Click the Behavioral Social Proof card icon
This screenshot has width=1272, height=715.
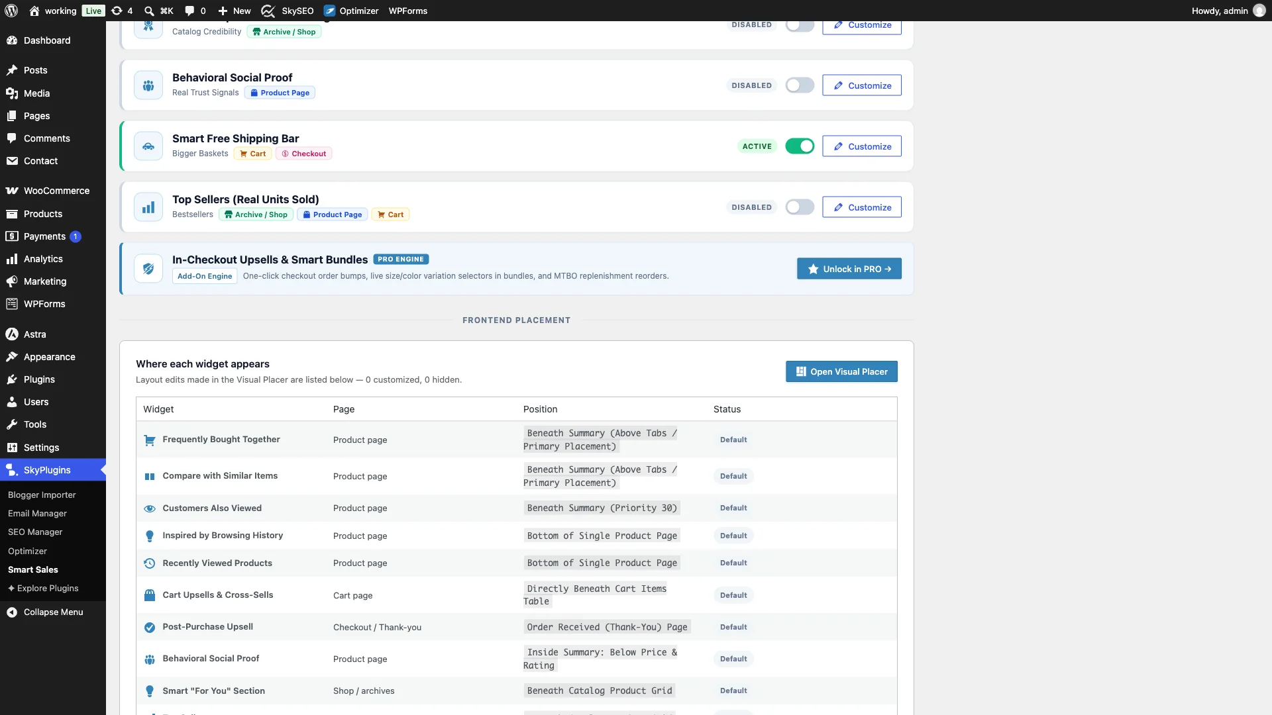148,85
